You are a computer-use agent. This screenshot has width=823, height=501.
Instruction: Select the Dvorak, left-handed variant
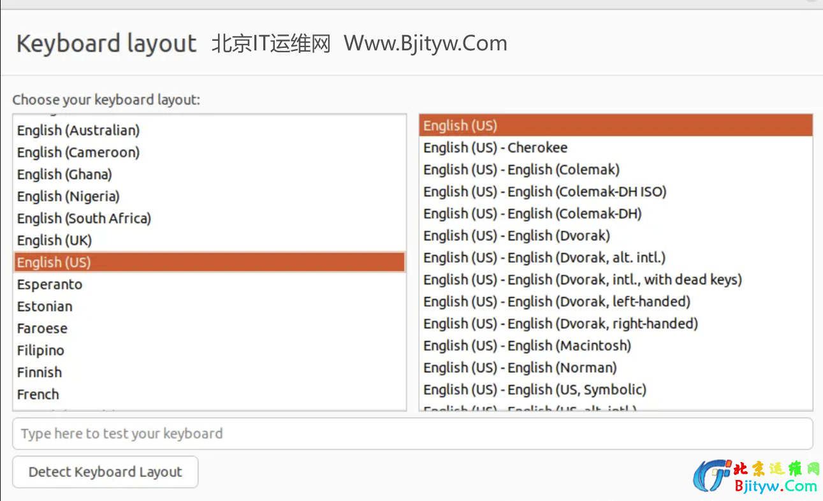[557, 301]
